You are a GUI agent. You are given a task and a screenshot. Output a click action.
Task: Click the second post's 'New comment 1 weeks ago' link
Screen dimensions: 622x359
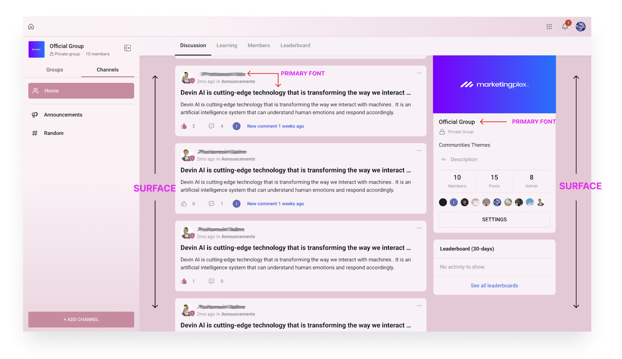pos(276,204)
